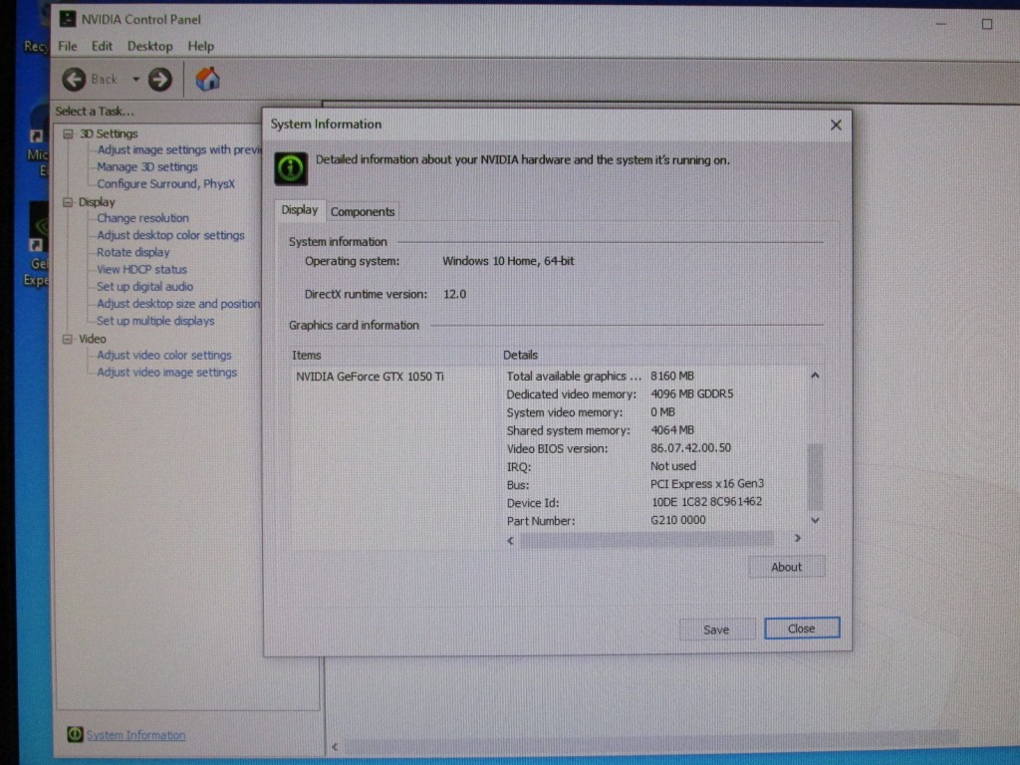Maximize the NVIDIA Control Panel window
The height and width of the screenshot is (765, 1020).
pyautogui.click(x=987, y=24)
